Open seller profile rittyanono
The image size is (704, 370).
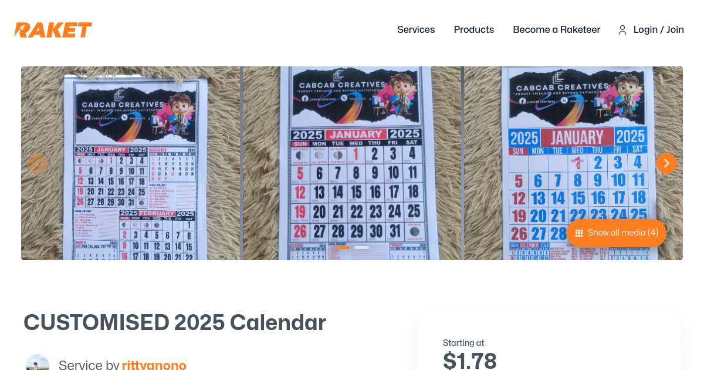click(x=154, y=365)
